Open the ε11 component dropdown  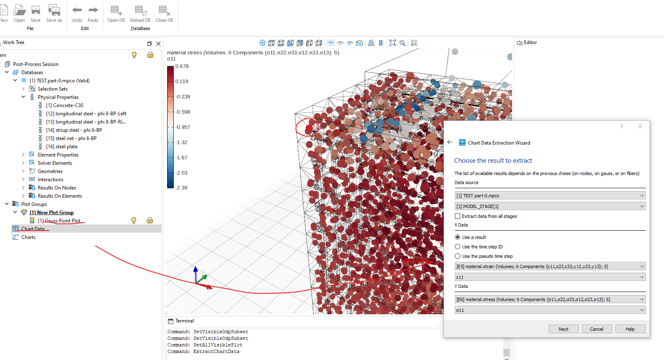550,277
